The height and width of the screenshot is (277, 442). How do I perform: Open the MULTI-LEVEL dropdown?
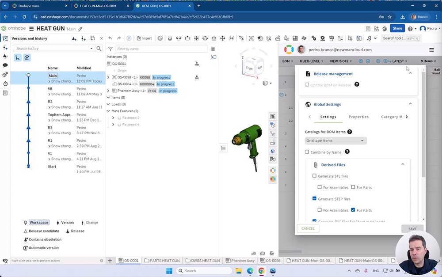click(312, 61)
